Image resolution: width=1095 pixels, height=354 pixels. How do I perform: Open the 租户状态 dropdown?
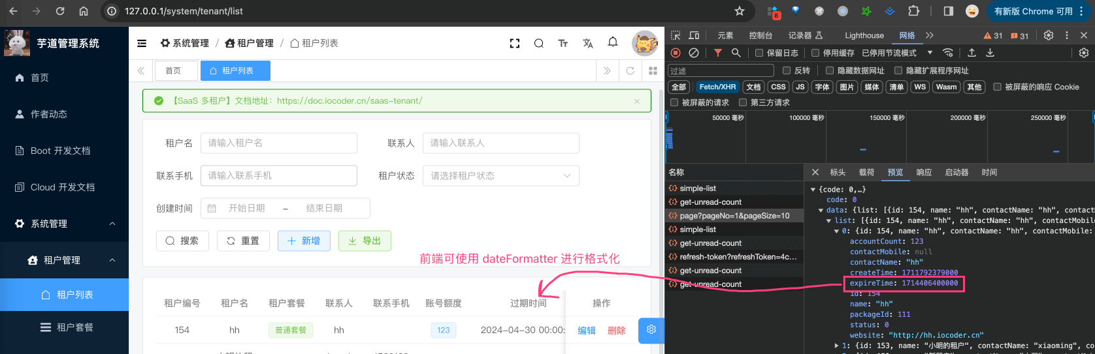500,176
